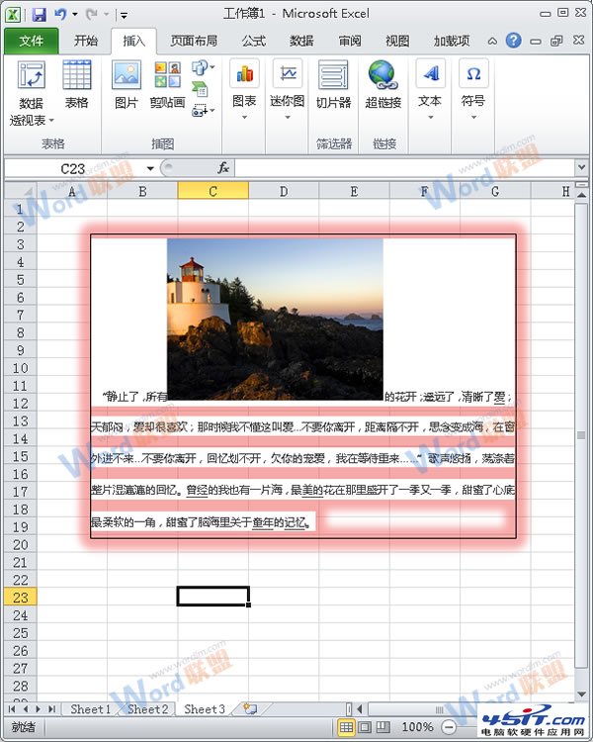Open the Screenshot tool icon

(x=203, y=111)
